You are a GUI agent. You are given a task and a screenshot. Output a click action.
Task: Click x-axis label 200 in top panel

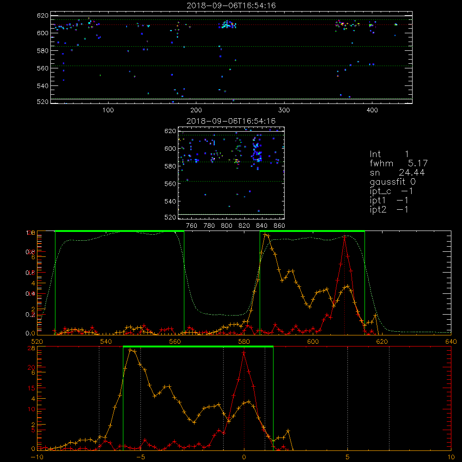pyautogui.click(x=196, y=110)
